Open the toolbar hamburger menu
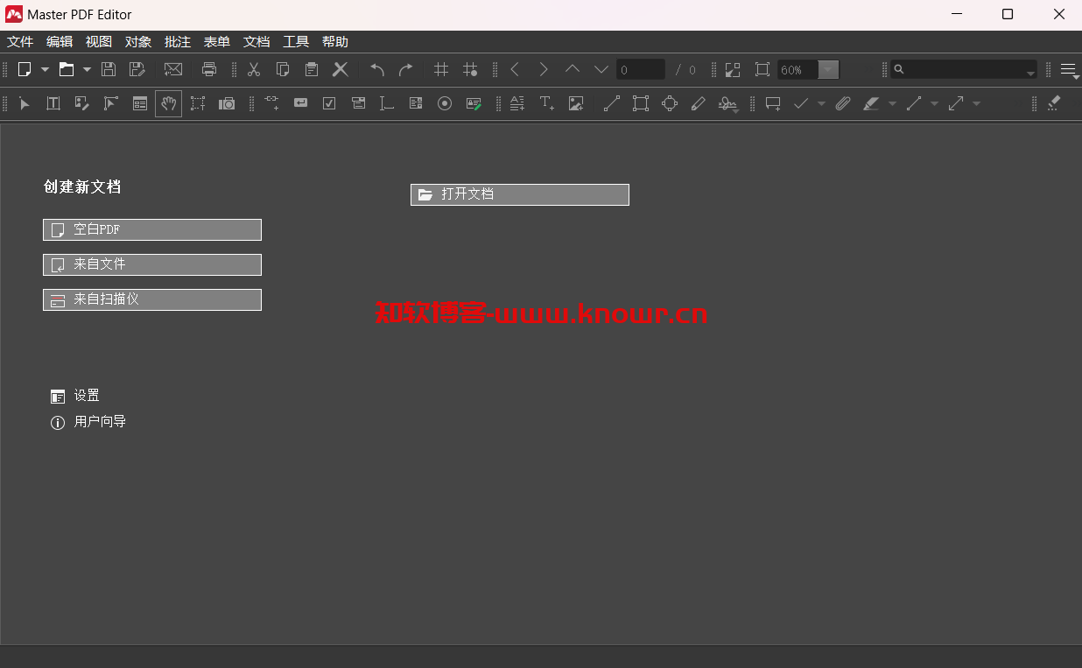This screenshot has width=1082, height=668. (x=1069, y=69)
